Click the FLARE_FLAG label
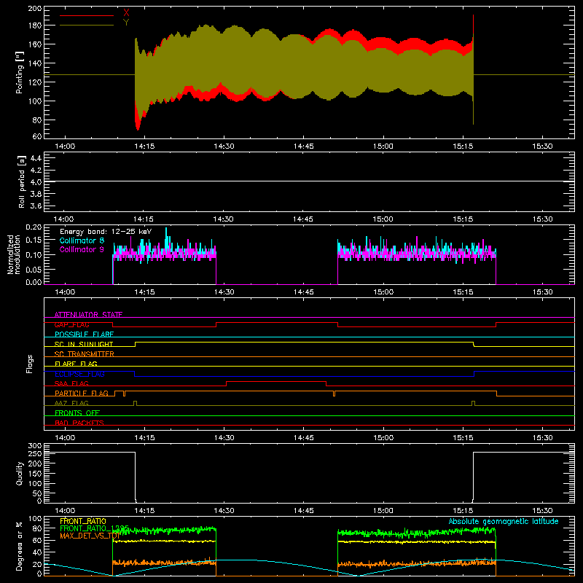Viewport: 583px width, 583px height. [x=76, y=364]
